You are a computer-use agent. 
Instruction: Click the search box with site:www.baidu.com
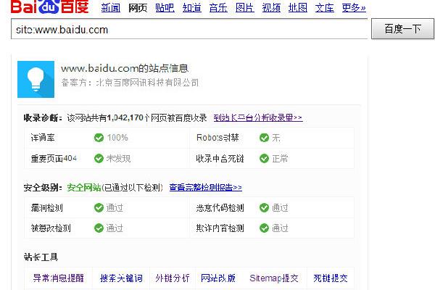click(189, 29)
